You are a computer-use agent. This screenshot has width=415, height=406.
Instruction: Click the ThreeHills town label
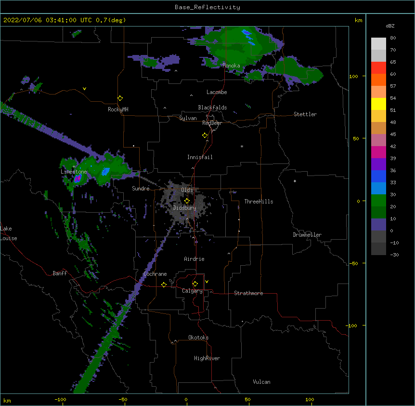click(259, 202)
